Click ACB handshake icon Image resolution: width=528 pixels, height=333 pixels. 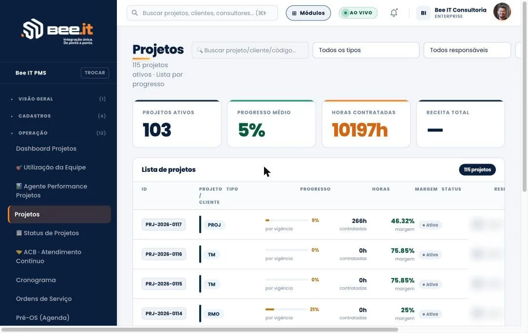(19, 252)
